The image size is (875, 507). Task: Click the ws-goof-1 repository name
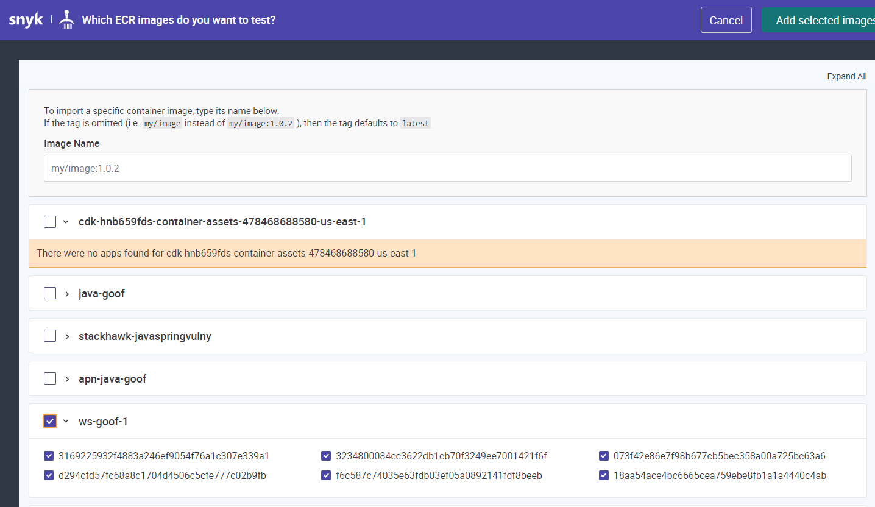coord(104,421)
